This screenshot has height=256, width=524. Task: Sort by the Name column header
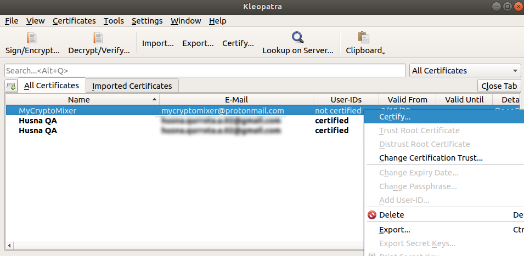82,99
